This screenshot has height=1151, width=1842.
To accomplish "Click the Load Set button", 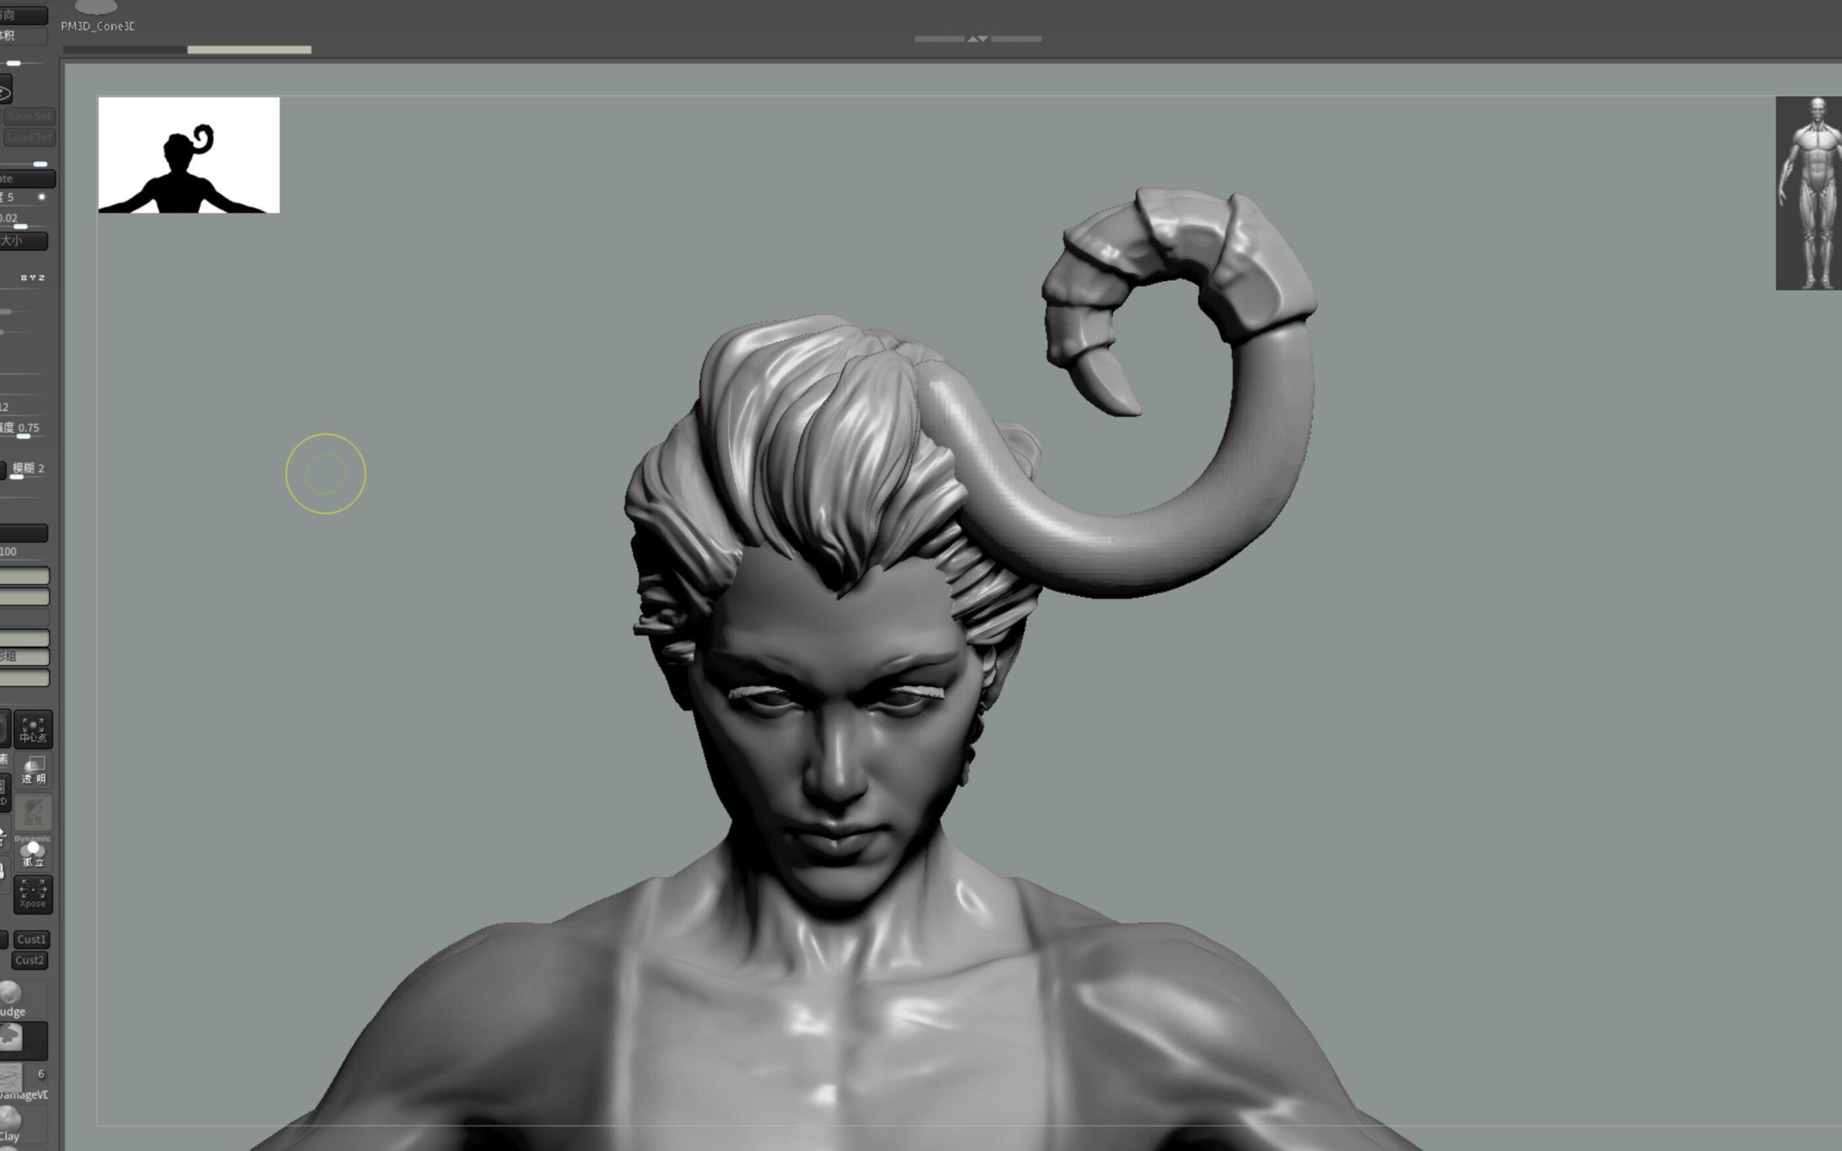I will coord(29,137).
